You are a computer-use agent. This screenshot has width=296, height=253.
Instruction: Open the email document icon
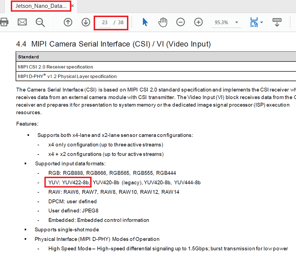tap(22, 22)
